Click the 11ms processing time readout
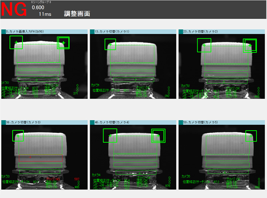Viewport: 267px width, 198px height. point(45,14)
